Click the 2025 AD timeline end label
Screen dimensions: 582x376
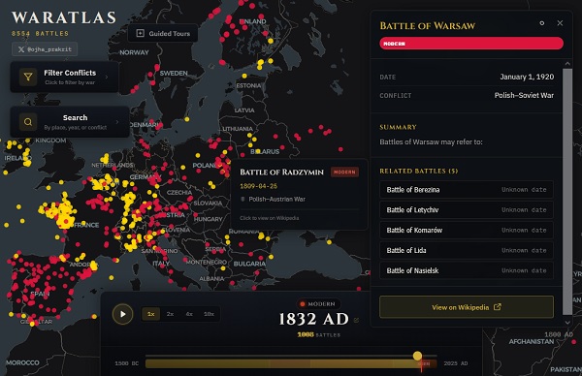[x=456, y=363]
